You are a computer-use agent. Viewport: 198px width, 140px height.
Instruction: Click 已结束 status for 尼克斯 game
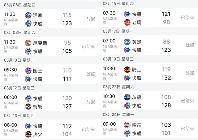(88, 46)
